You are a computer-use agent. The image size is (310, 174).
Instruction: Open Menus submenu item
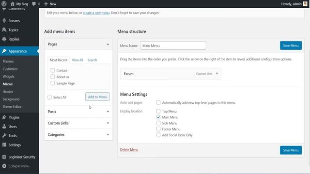(8, 84)
